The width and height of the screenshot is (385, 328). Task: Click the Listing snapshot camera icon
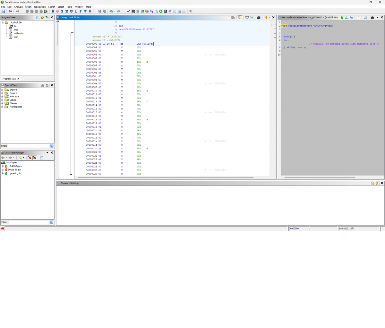click(x=259, y=17)
